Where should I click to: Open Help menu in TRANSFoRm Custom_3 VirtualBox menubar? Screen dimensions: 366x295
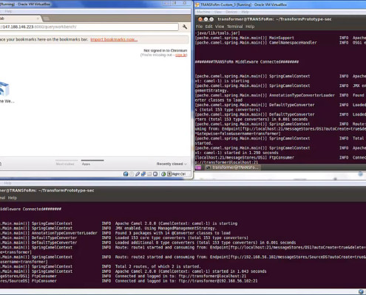pyautogui.click(x=245, y=12)
